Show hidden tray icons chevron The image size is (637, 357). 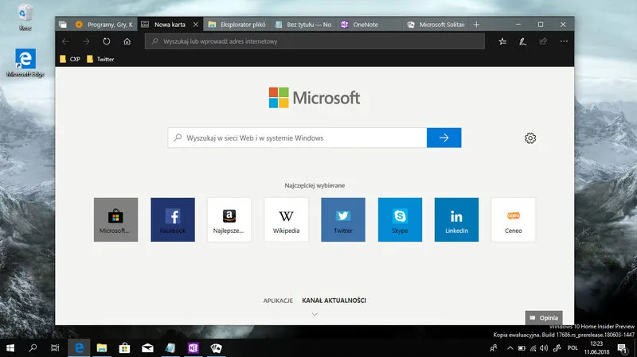point(510,348)
